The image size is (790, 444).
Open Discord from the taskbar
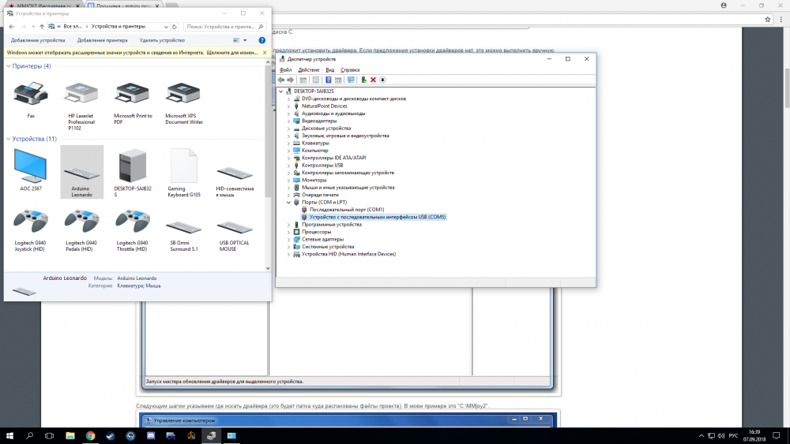151,435
